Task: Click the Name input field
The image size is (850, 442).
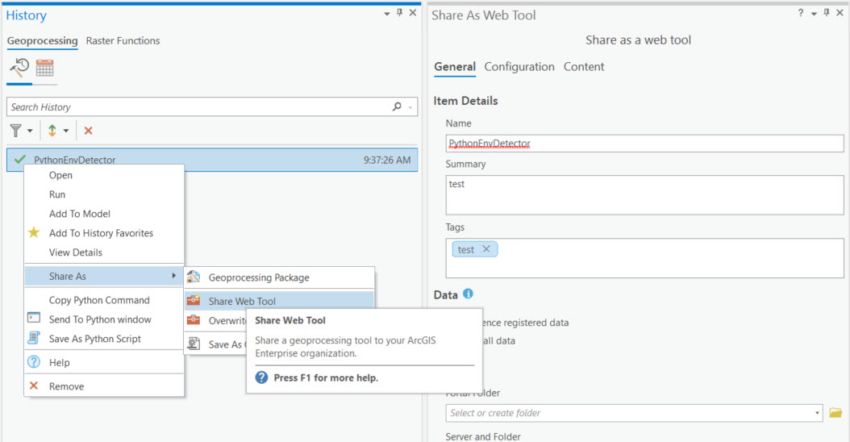Action: tap(644, 144)
